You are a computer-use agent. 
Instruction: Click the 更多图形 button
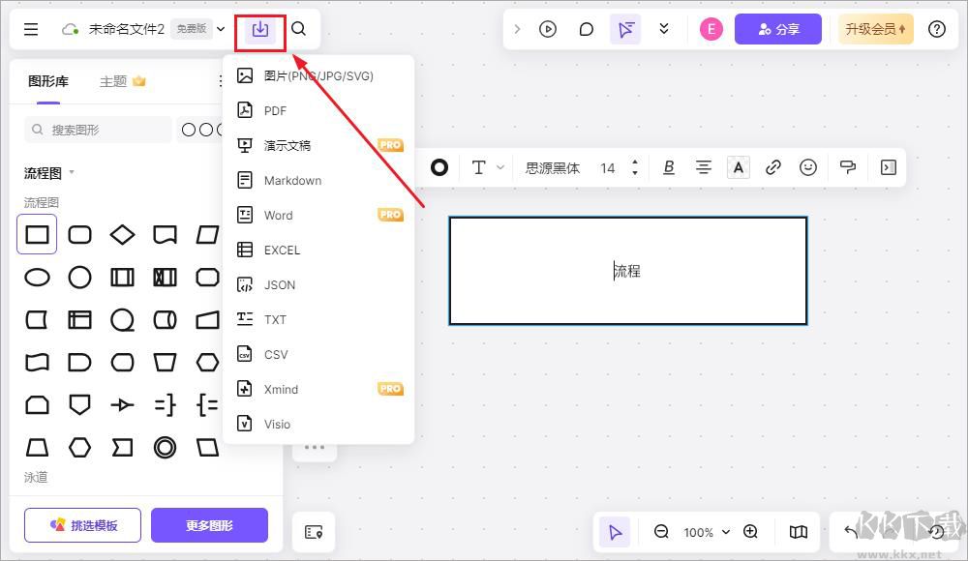coord(209,525)
